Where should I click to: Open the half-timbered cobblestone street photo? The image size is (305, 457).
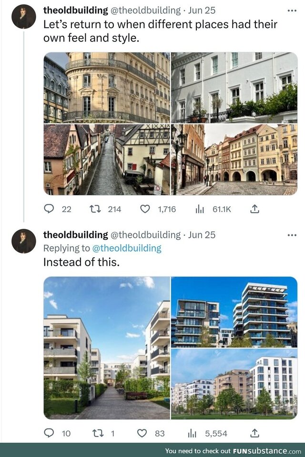[x=107, y=160]
